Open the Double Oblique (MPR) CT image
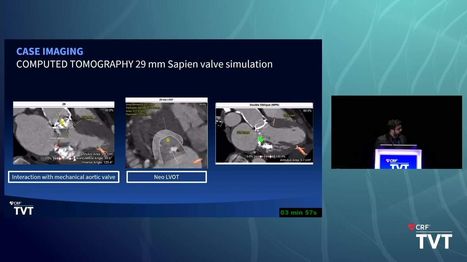The width and height of the screenshot is (467, 262). (264, 133)
